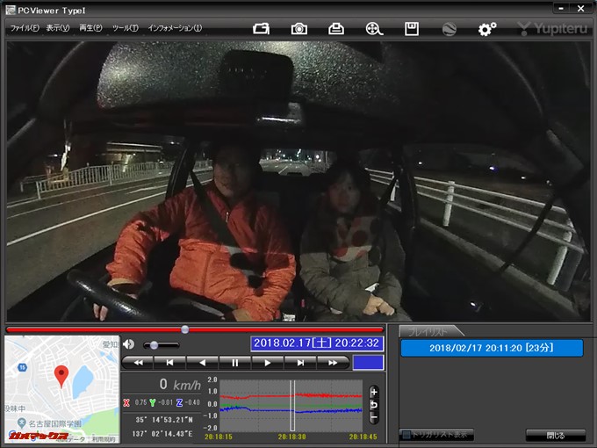The height and width of the screenshot is (448, 597).
Task: Zoom in G-sensor graph with plus button
Action: point(374,392)
